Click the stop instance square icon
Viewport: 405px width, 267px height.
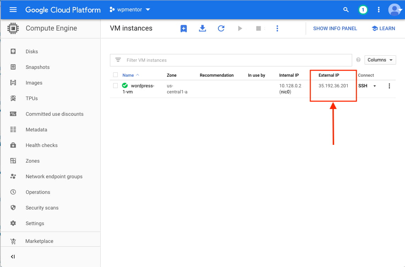259,28
